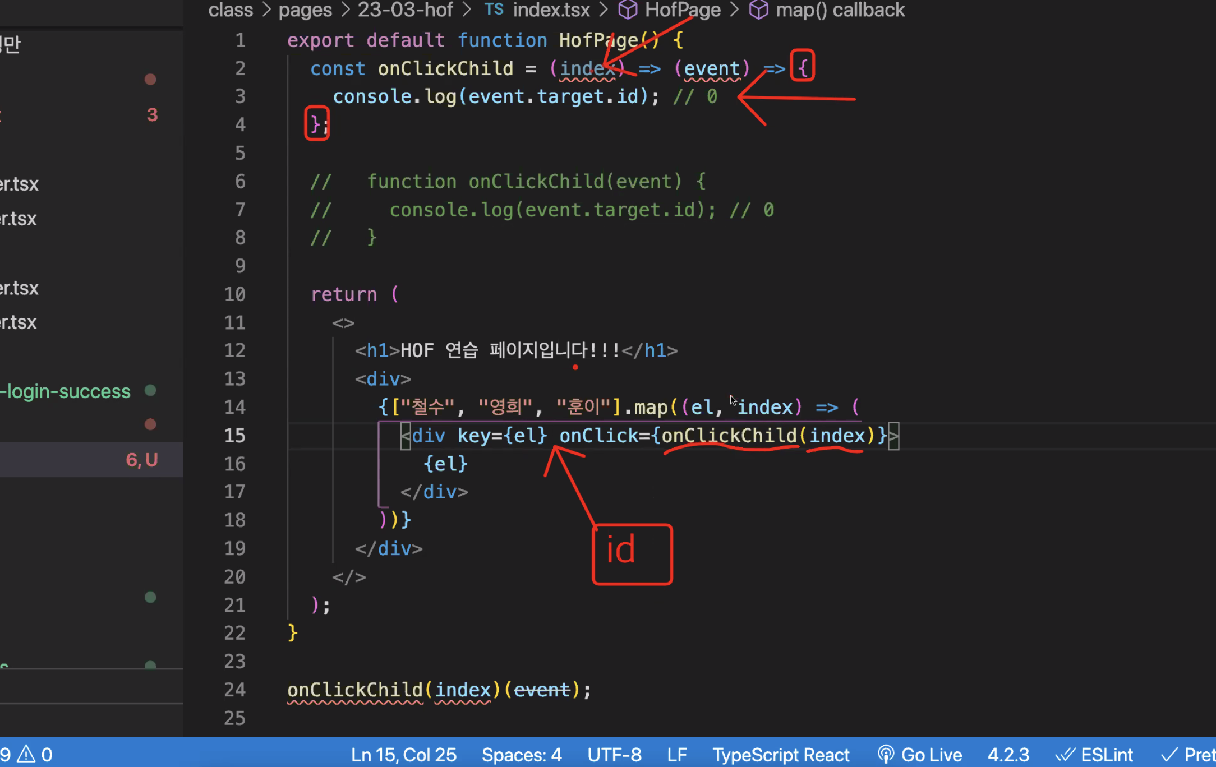The height and width of the screenshot is (767, 1216).
Task: Click the green dot beside login-success folder
Action: (x=150, y=390)
